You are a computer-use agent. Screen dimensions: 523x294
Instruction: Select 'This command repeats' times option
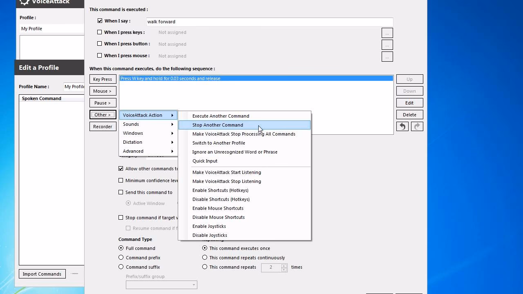coord(205,267)
